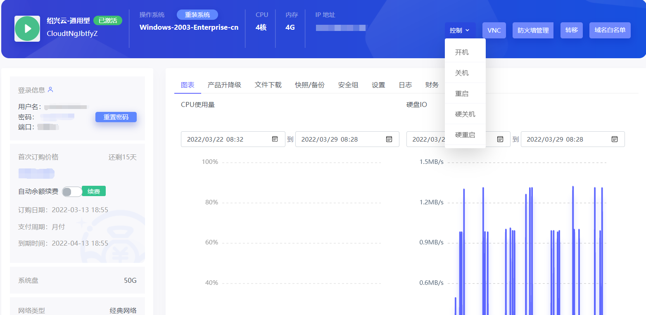
Task: Click the CPU value 4核
Action: point(261,28)
